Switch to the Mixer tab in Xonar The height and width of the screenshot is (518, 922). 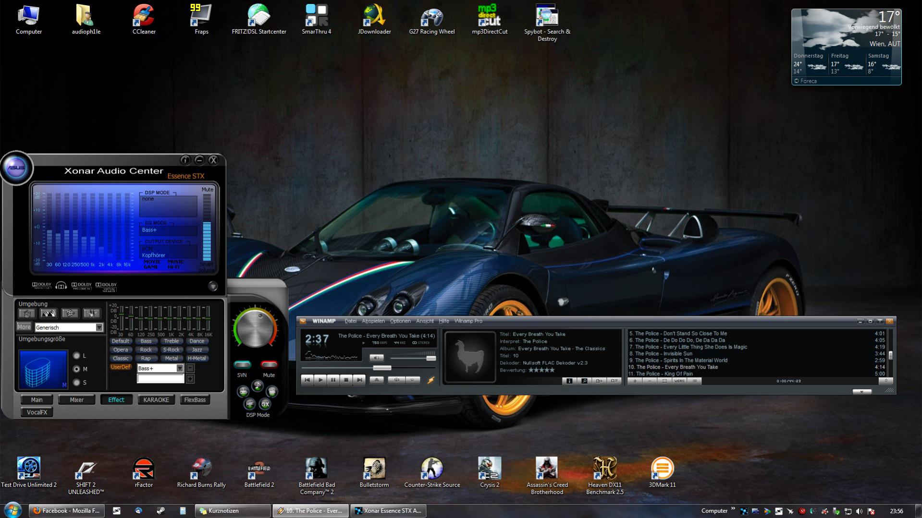tap(76, 400)
